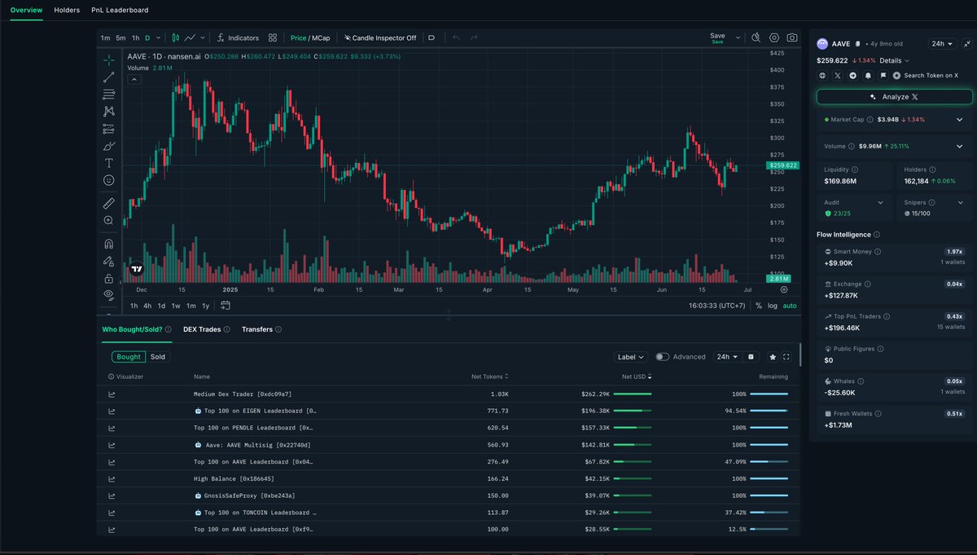This screenshot has height=555, width=977.
Task: Open the Indicators menu
Action: (238, 37)
